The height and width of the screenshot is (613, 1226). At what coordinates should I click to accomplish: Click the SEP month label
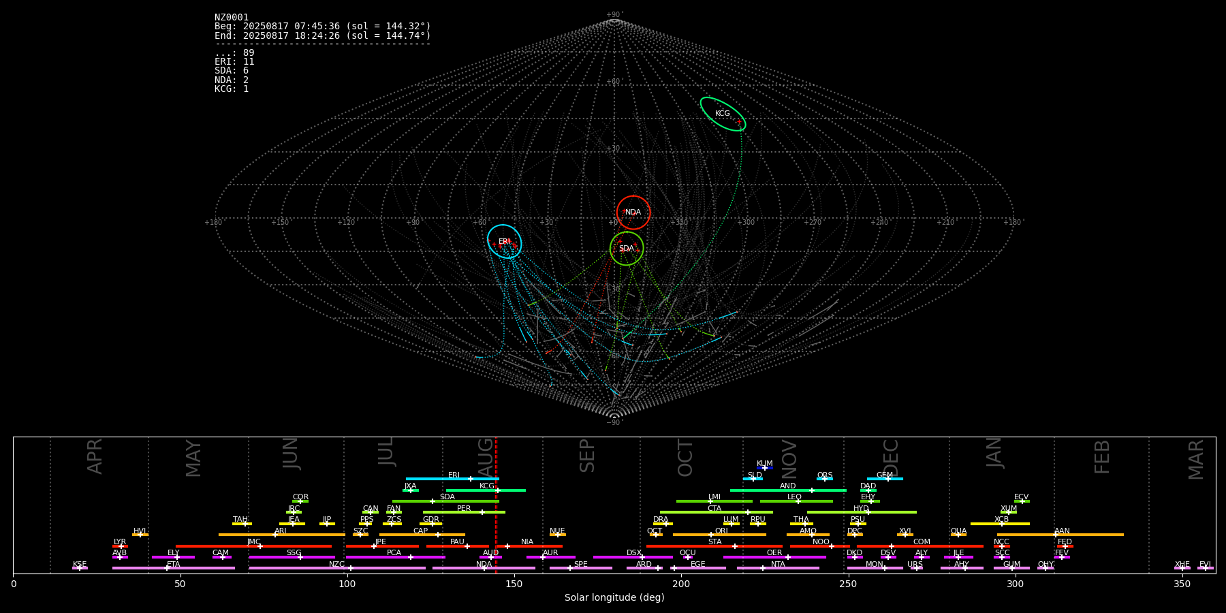[x=587, y=456]
